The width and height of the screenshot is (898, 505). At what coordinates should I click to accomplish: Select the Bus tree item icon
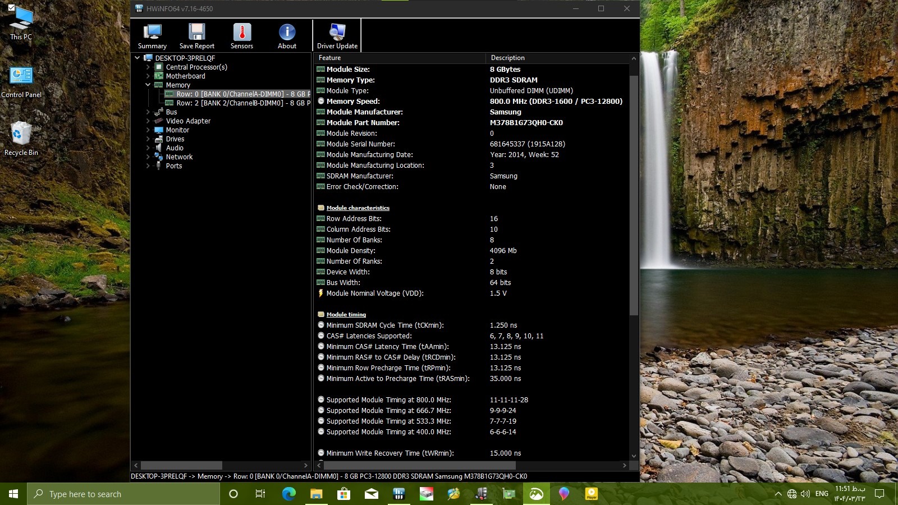click(159, 112)
